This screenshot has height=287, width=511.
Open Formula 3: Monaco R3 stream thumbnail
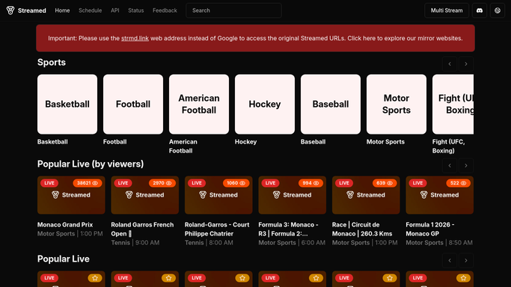(x=292, y=195)
